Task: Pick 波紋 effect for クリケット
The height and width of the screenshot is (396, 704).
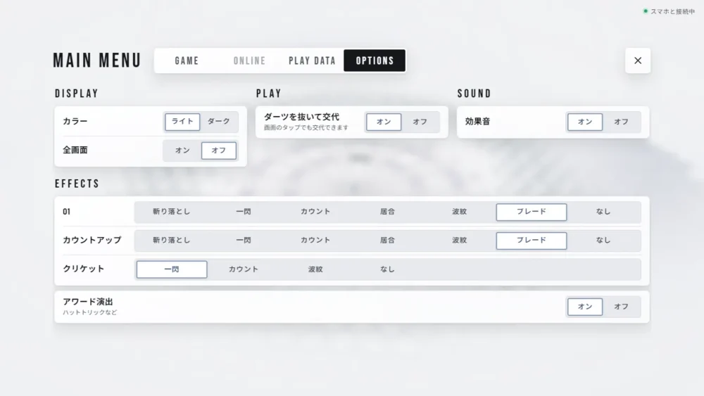Action: 315,269
